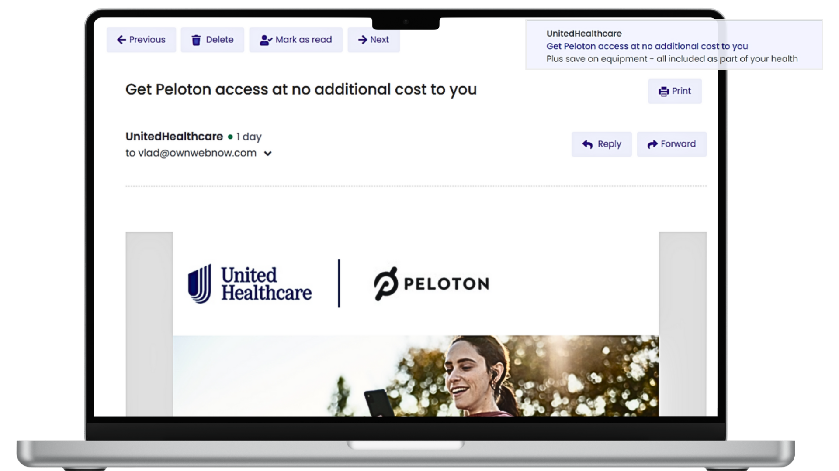Expand recipient details chevron
Viewport: 839px width, 471px height.
point(268,154)
